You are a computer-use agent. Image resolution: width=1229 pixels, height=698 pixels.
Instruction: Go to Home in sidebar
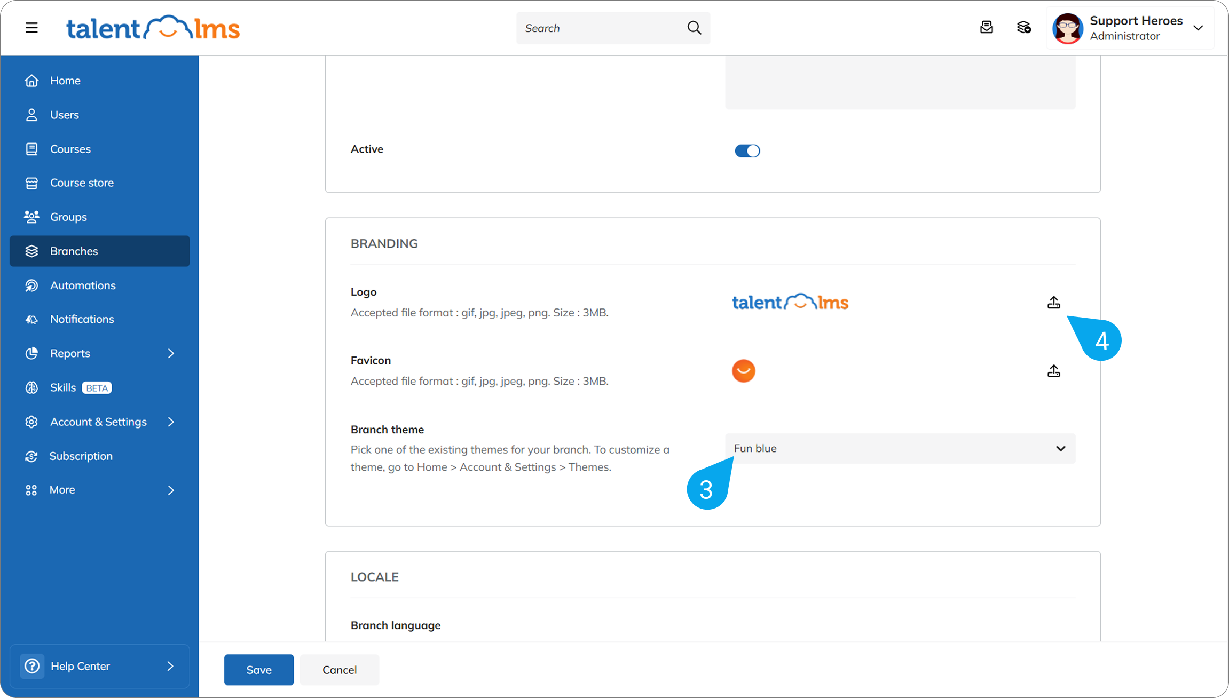coord(100,81)
